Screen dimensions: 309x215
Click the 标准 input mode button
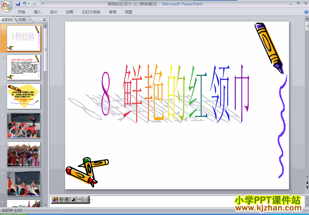pyautogui.click(x=64, y=200)
